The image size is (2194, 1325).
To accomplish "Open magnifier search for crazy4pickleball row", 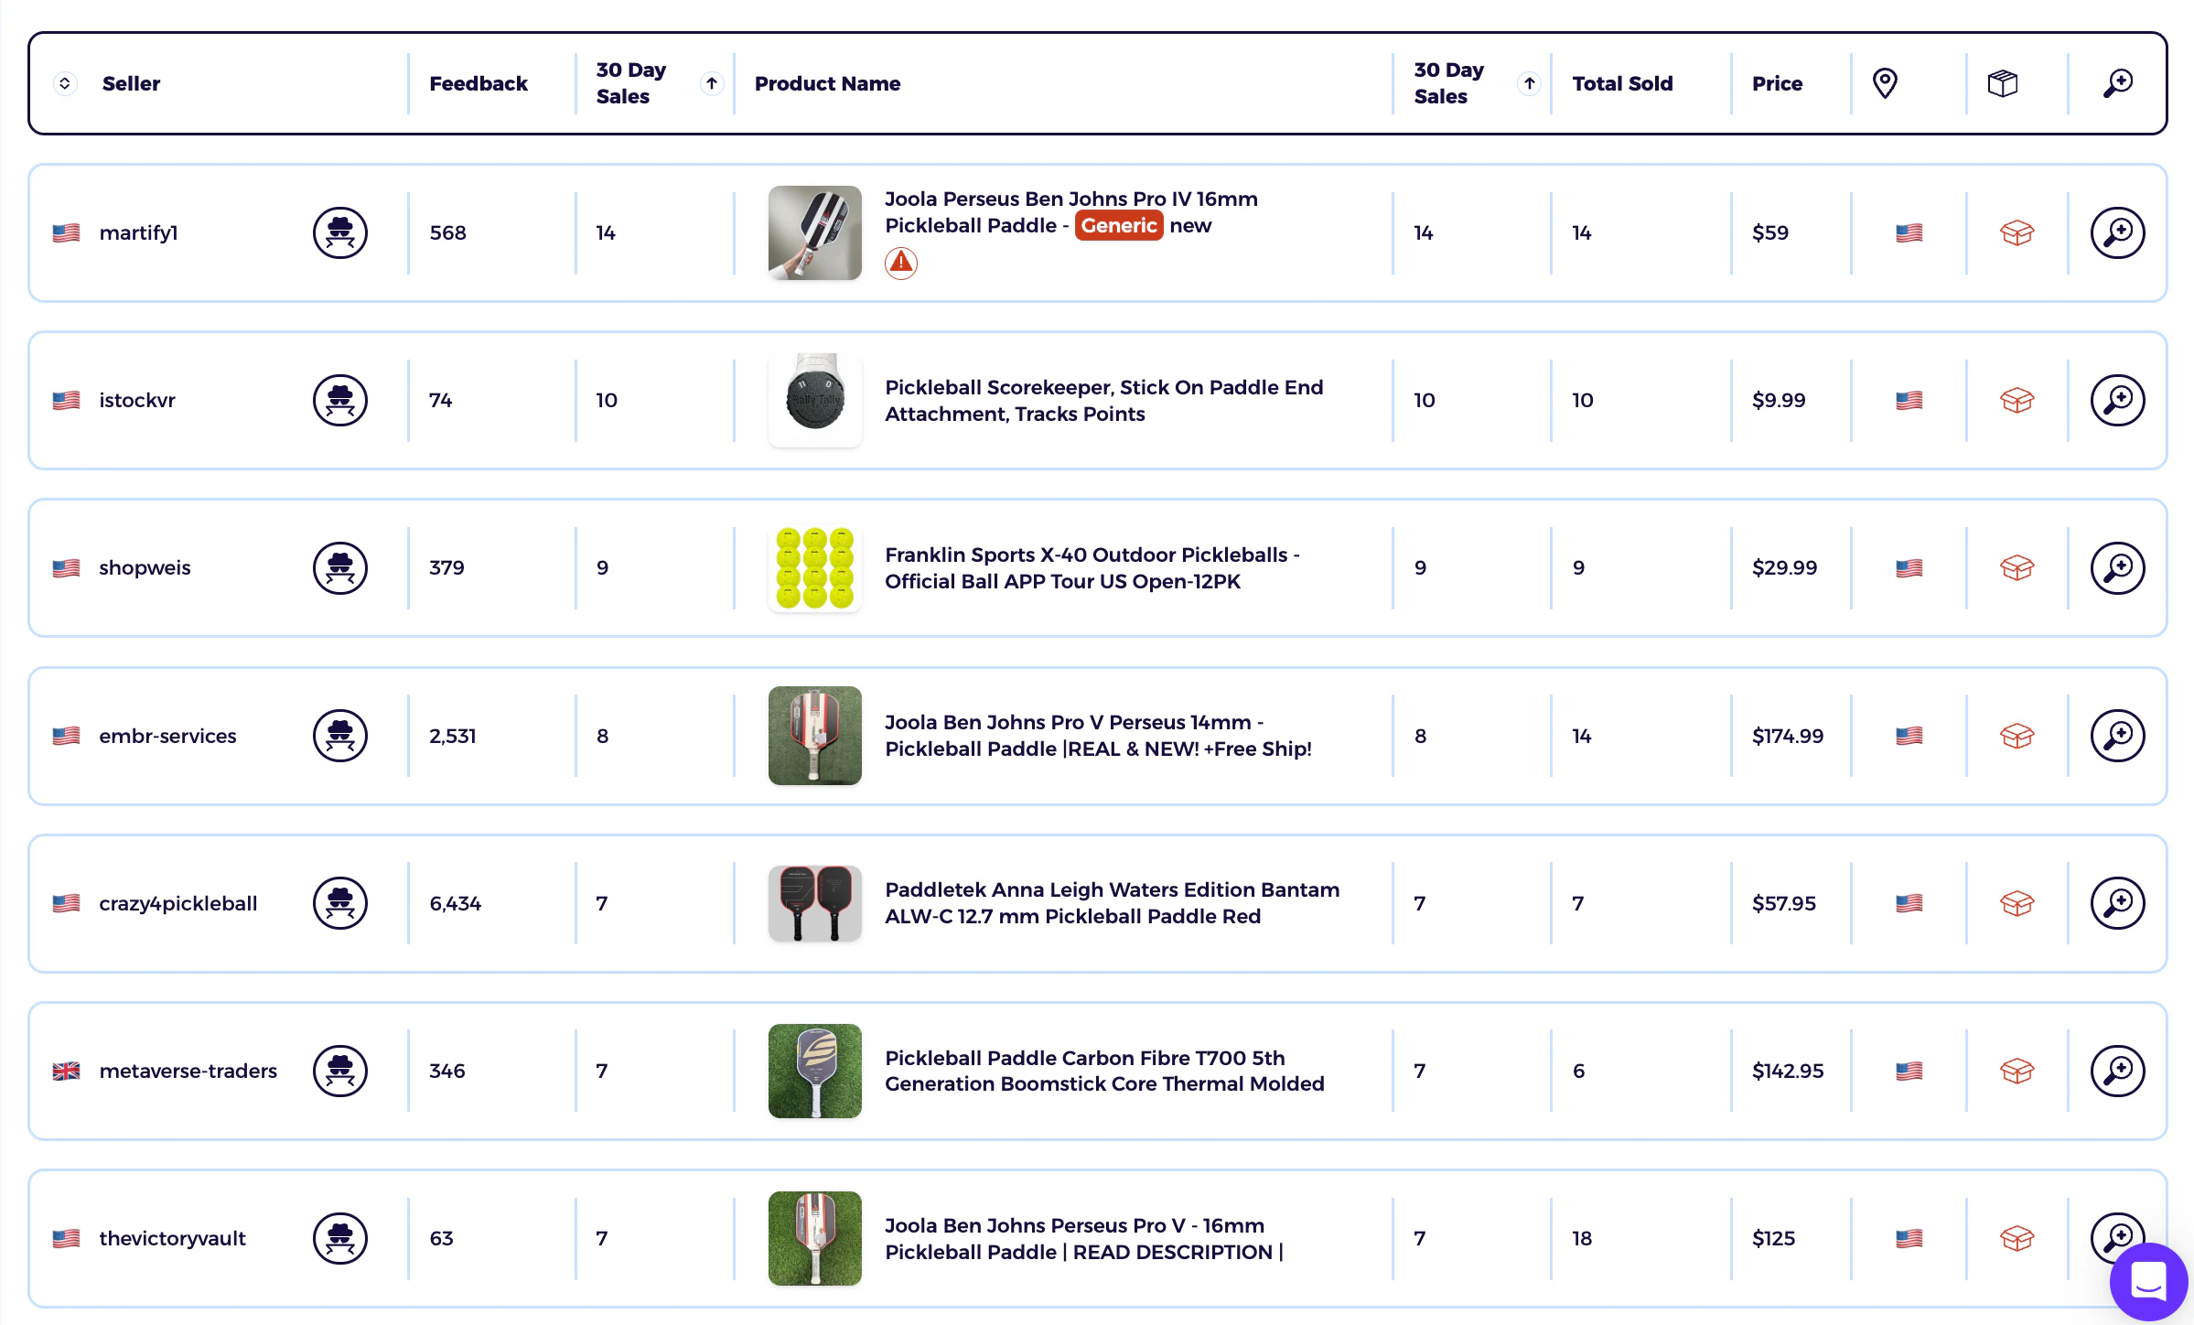I will pyautogui.click(x=2117, y=903).
